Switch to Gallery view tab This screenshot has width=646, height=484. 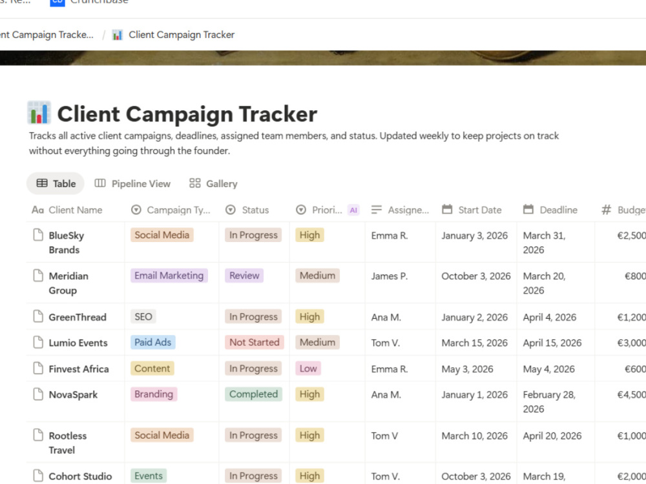pyautogui.click(x=213, y=183)
